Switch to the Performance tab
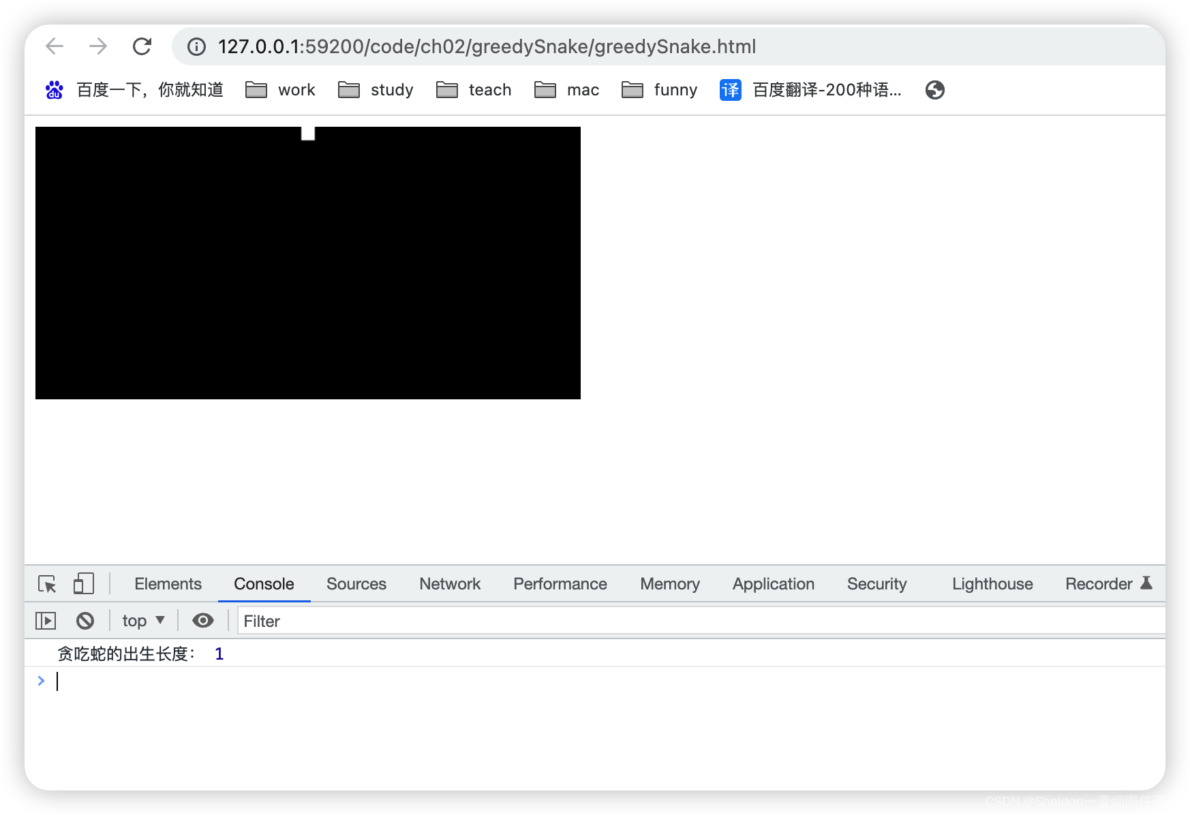Screen dimensions: 1190x815 click(560, 584)
